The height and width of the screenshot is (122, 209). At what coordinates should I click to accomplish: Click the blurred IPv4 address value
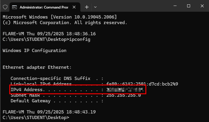coord(125,89)
